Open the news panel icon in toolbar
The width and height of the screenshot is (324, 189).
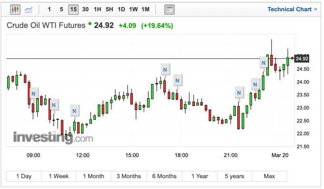pyautogui.click(x=170, y=9)
